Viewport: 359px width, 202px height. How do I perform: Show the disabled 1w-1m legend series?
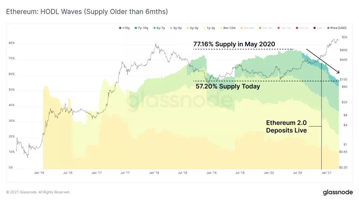(284, 28)
